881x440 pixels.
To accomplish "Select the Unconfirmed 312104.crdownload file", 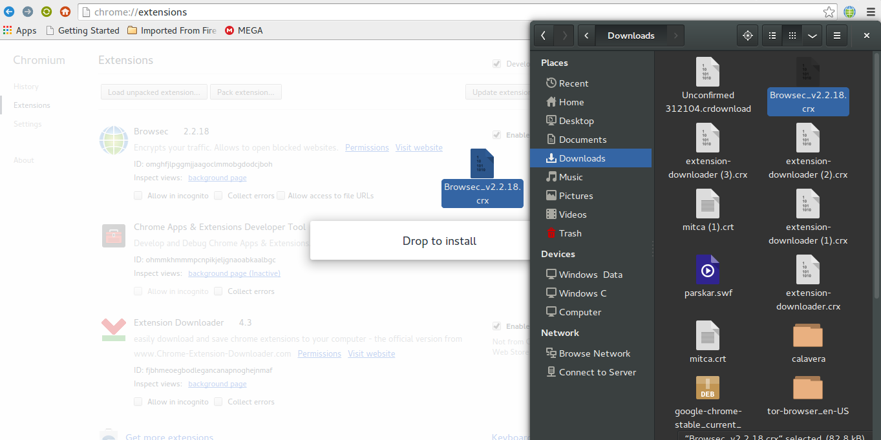I will point(708,85).
